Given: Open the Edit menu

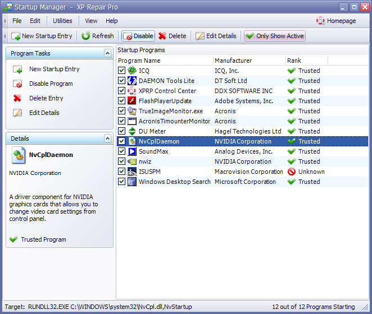Looking at the screenshot, I should click(x=35, y=21).
